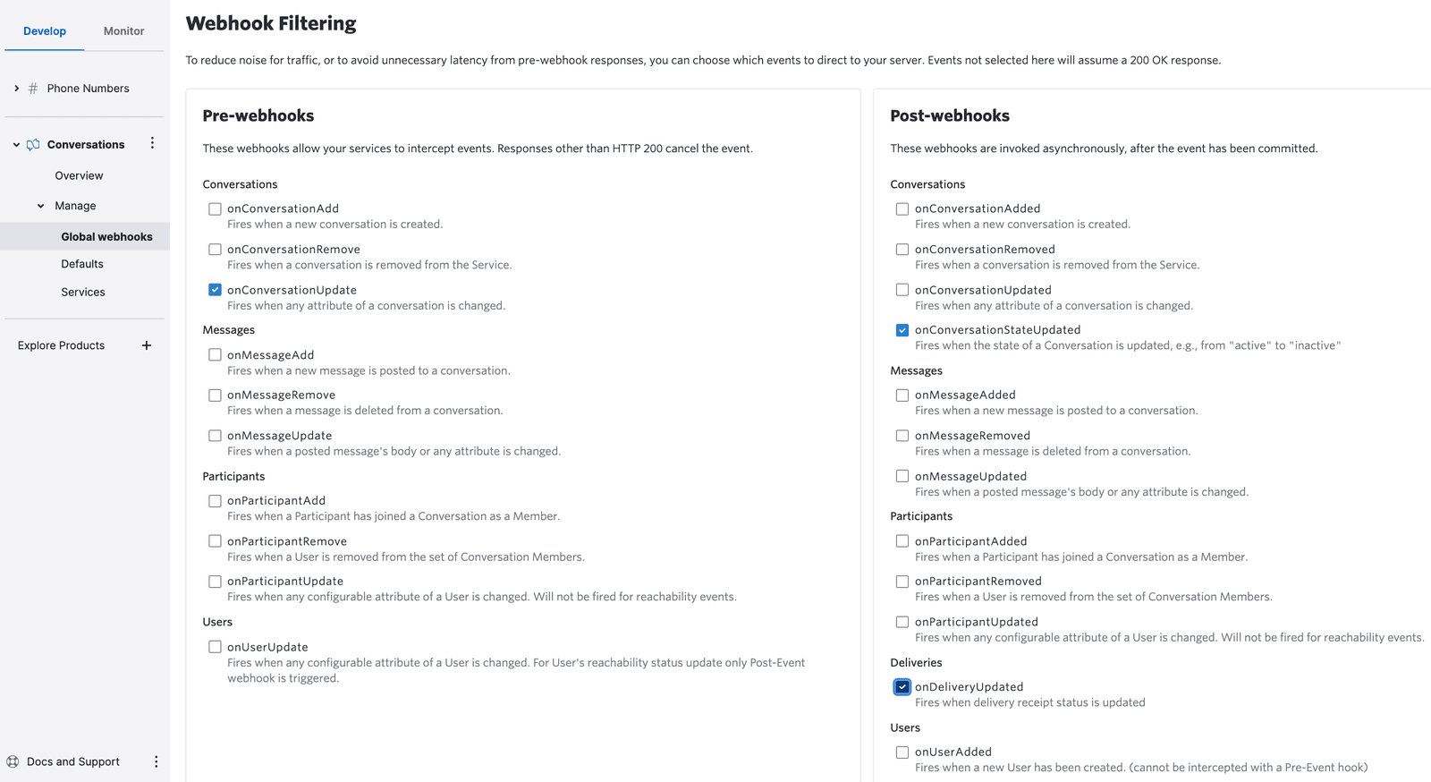
Task: Check the onMessageAdd pre-webhook
Action: (x=215, y=354)
